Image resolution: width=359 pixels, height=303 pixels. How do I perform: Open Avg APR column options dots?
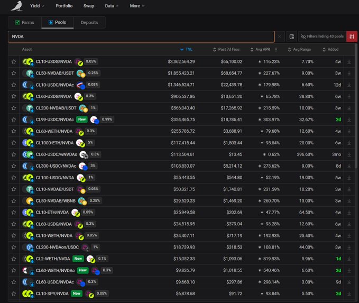(276, 50)
